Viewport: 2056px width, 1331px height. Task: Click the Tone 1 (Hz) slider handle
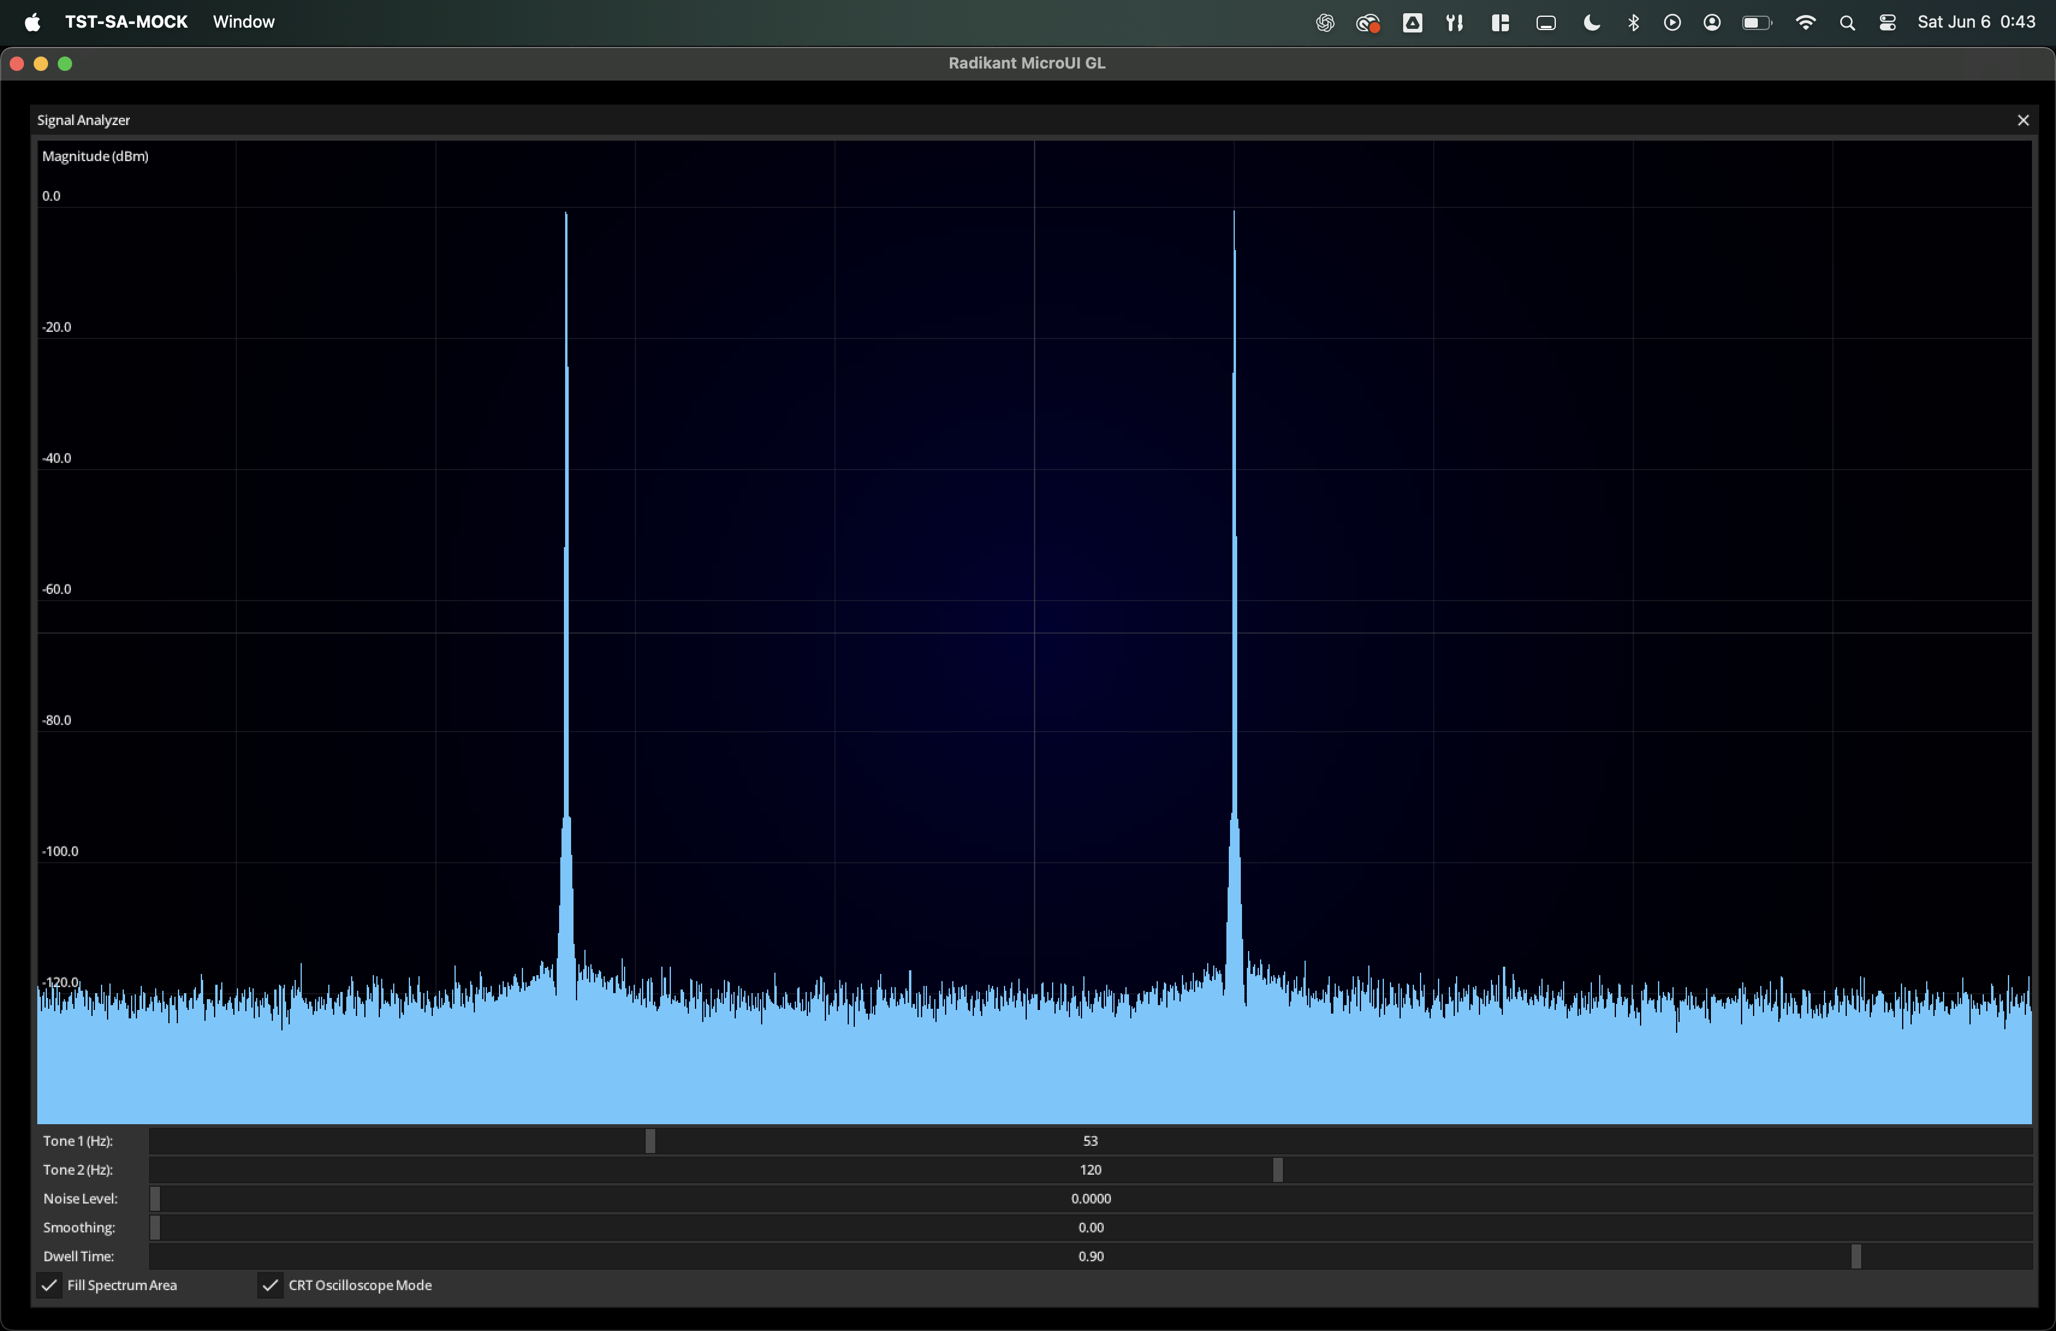coord(650,1141)
